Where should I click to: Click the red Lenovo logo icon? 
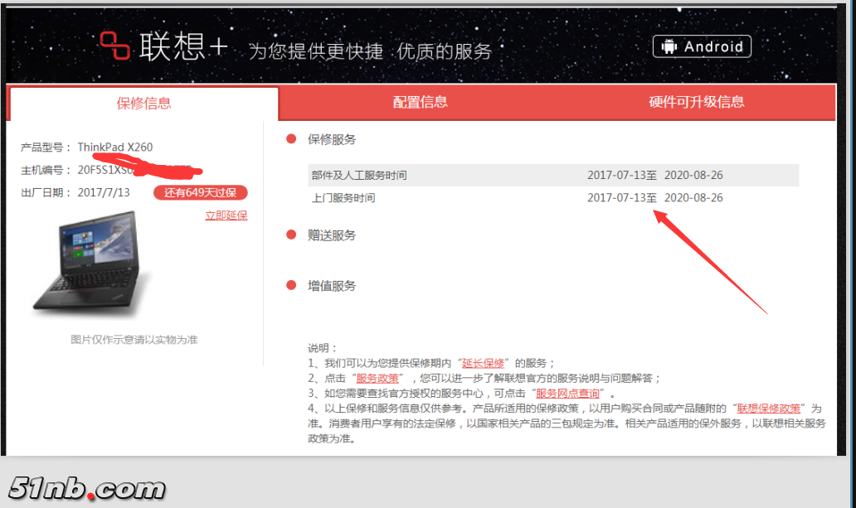(x=115, y=46)
